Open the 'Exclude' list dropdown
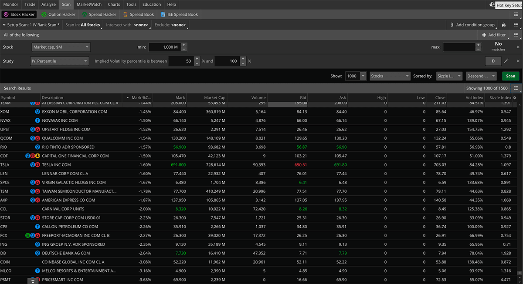Image resolution: width=523 pixels, height=284 pixels. pos(170,25)
